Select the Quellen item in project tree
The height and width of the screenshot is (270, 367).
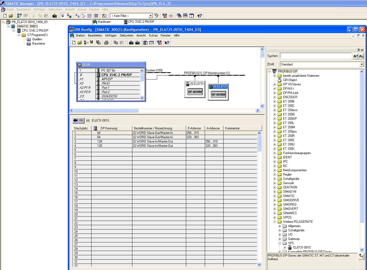[37, 39]
